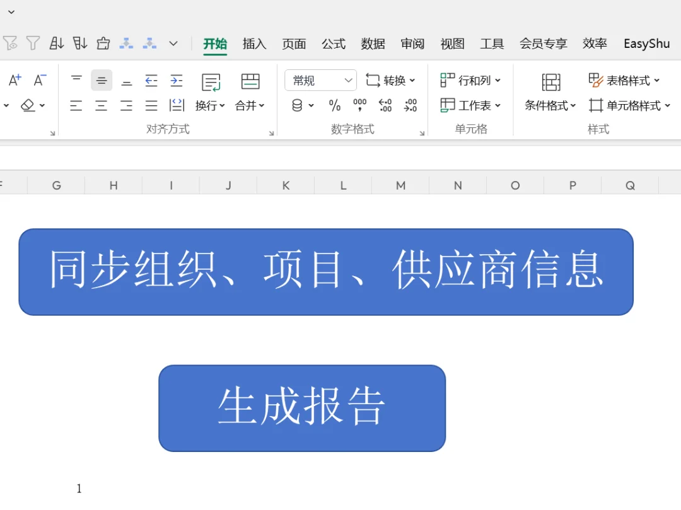Image resolution: width=681 pixels, height=510 pixels.
Task: Open the EasyShu tab
Action: tap(647, 44)
